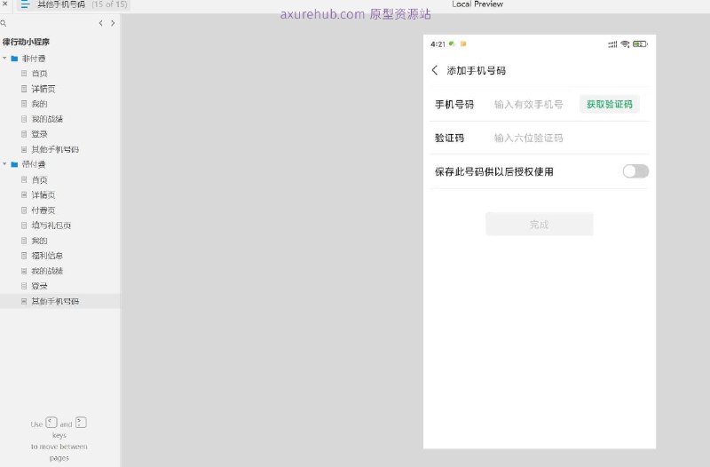This screenshot has width=710, height=467.
Task: Focus the 输入六位验证码 code input field
Action: [x=528, y=139]
